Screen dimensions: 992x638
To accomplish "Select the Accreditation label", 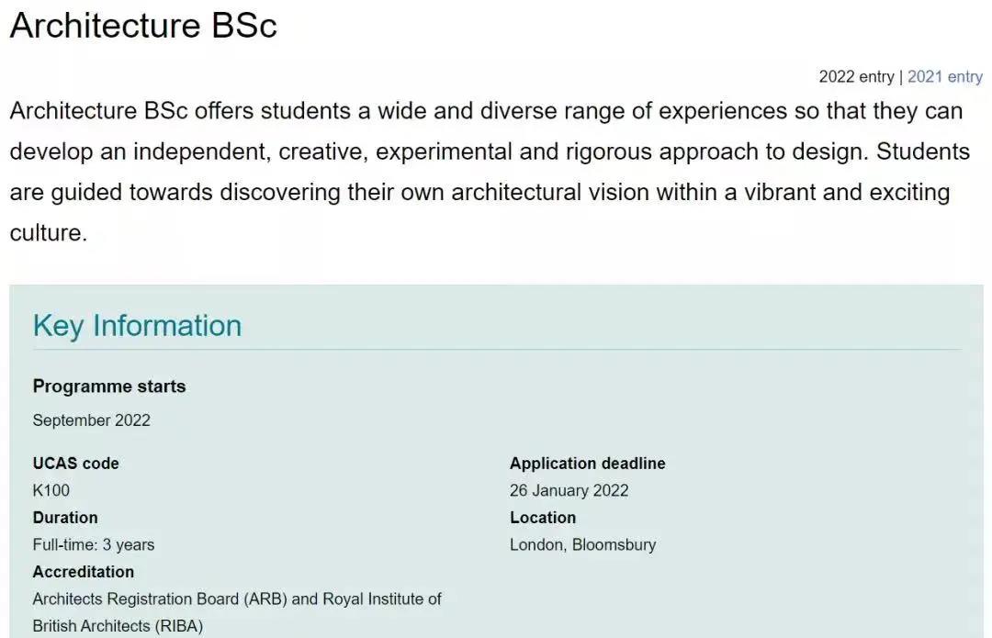I will 84,572.
